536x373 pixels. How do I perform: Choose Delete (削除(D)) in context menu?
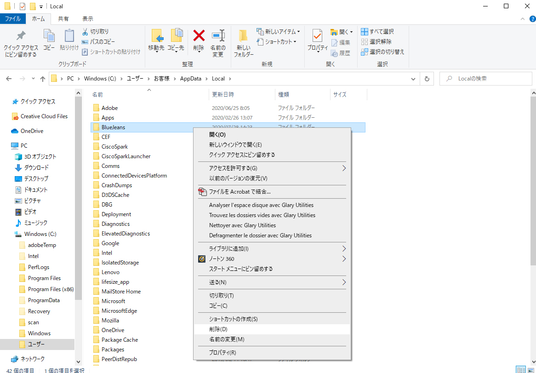pyautogui.click(x=272, y=329)
